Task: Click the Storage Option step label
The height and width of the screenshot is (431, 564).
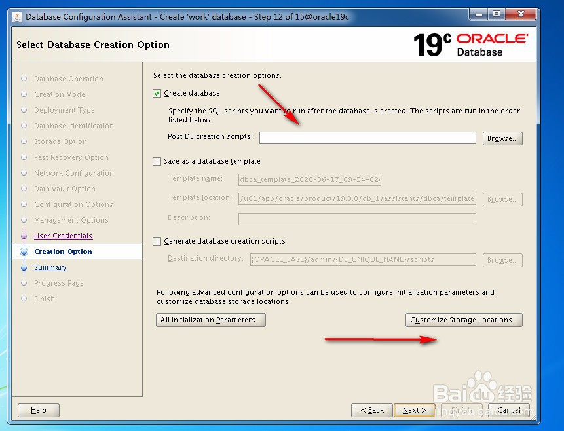Action: point(60,141)
